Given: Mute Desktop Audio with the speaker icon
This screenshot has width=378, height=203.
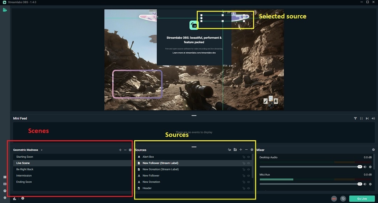Looking at the screenshot, I should click(x=365, y=167).
